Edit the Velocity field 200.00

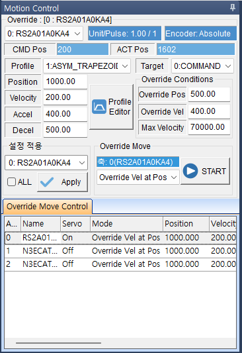coord(65,97)
